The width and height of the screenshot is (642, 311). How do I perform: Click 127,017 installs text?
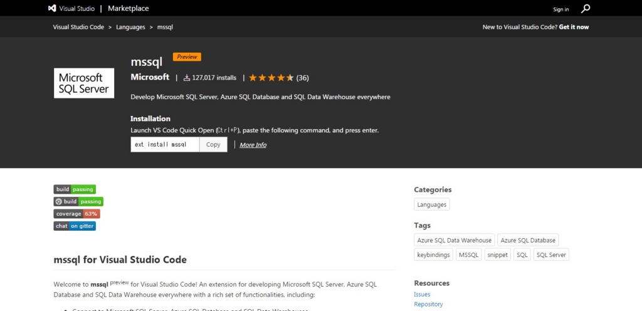point(214,78)
